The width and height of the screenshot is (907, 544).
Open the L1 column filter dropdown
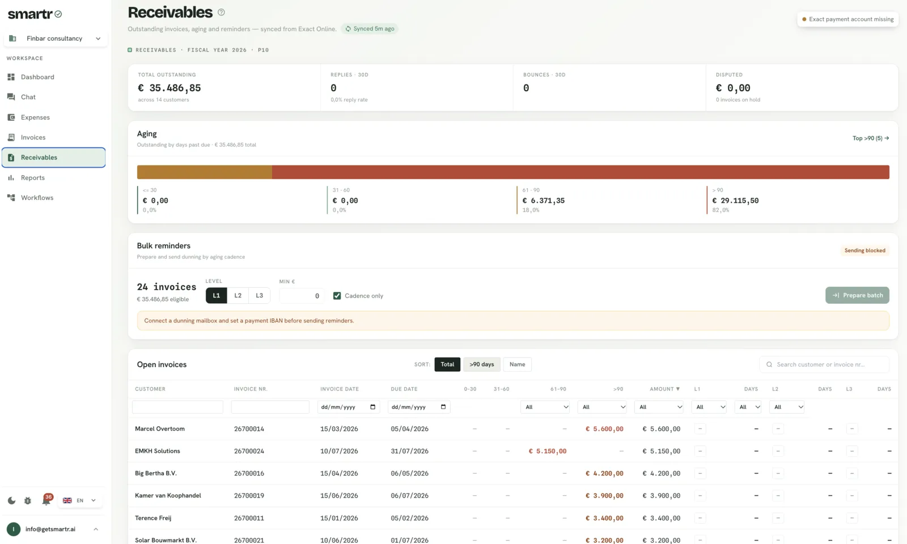(709, 407)
